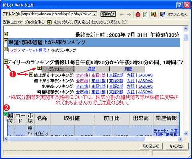Click the address URL input field

[x=57, y=14]
